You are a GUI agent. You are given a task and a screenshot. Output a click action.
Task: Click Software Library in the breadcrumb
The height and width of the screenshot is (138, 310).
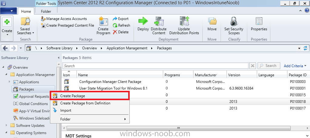pyautogui.click(x=59, y=48)
